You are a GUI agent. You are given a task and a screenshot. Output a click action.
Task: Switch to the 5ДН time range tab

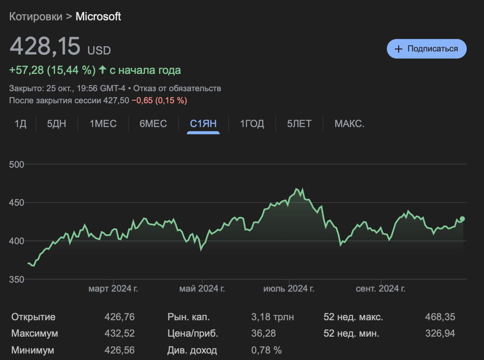tap(57, 124)
